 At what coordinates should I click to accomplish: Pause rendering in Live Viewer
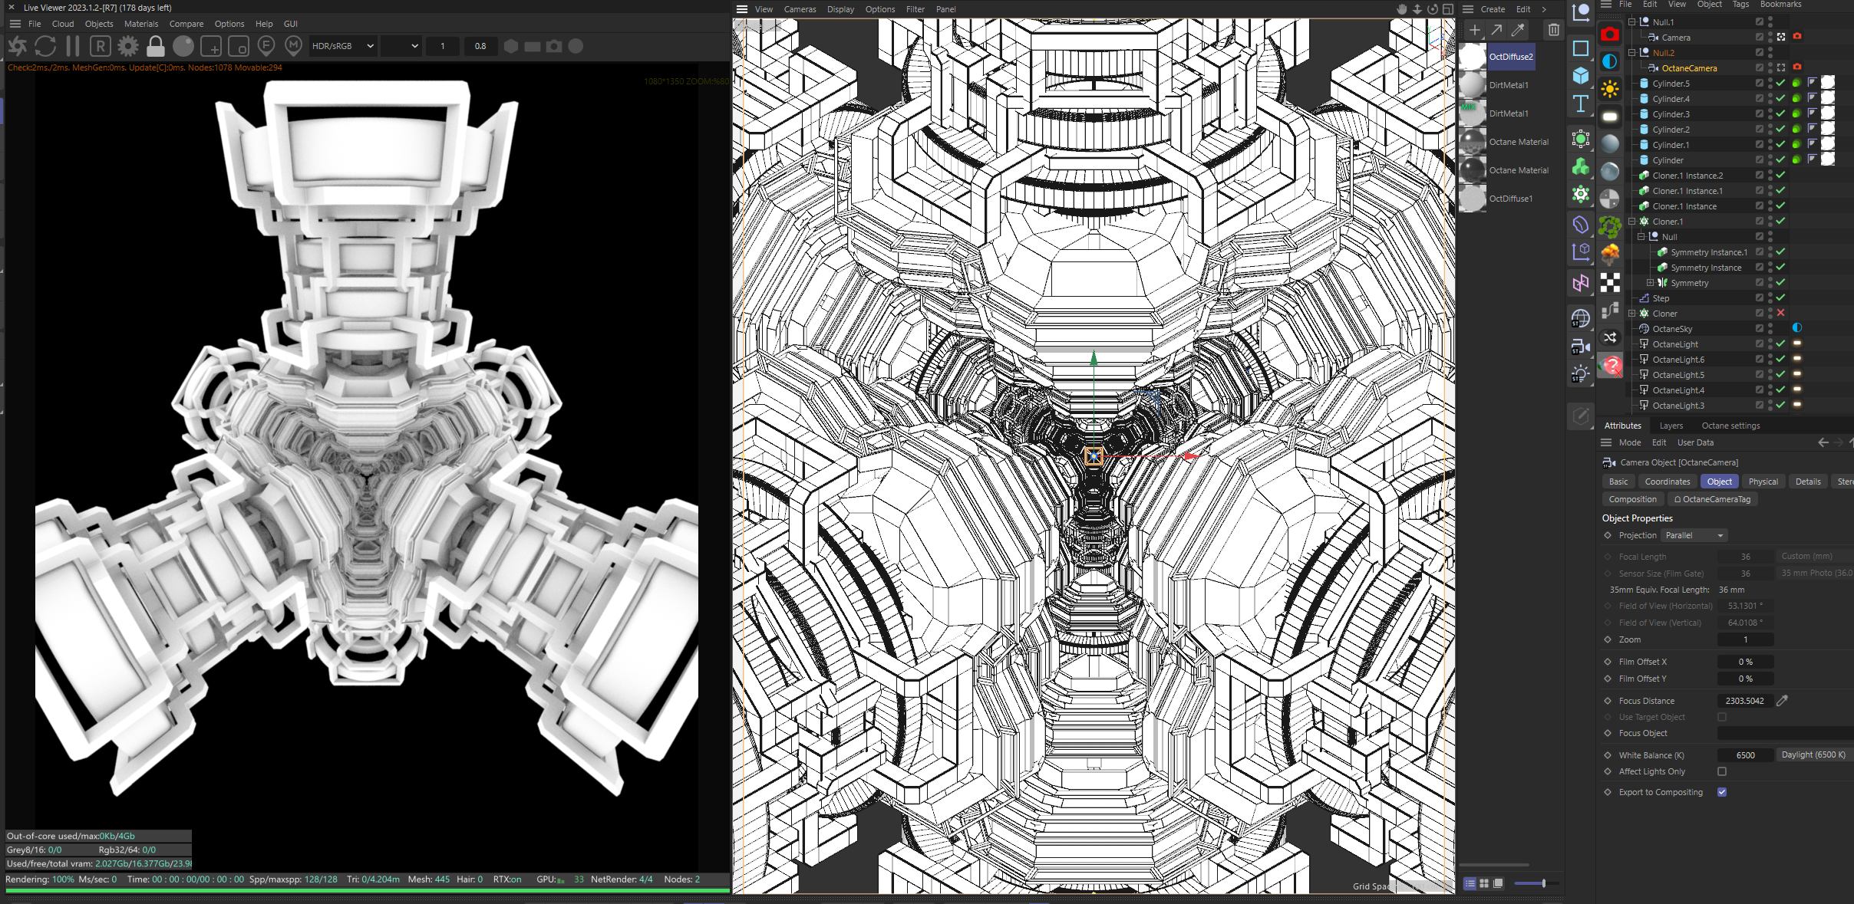73,46
